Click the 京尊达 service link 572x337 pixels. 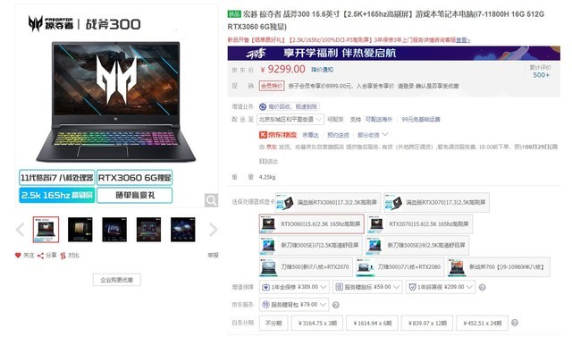tap(310, 135)
